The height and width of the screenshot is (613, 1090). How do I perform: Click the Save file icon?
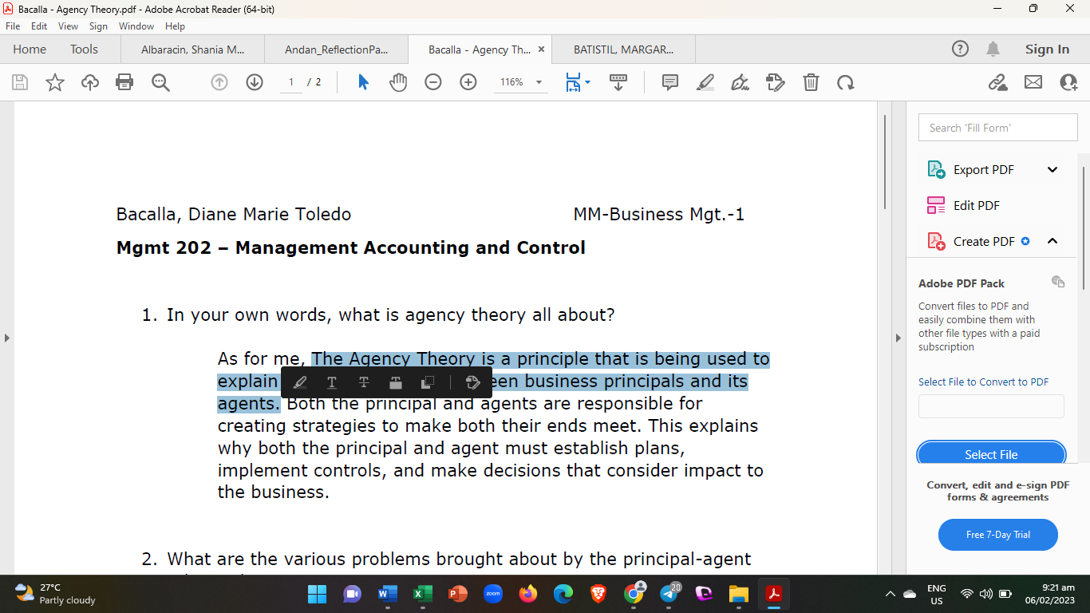pos(20,82)
